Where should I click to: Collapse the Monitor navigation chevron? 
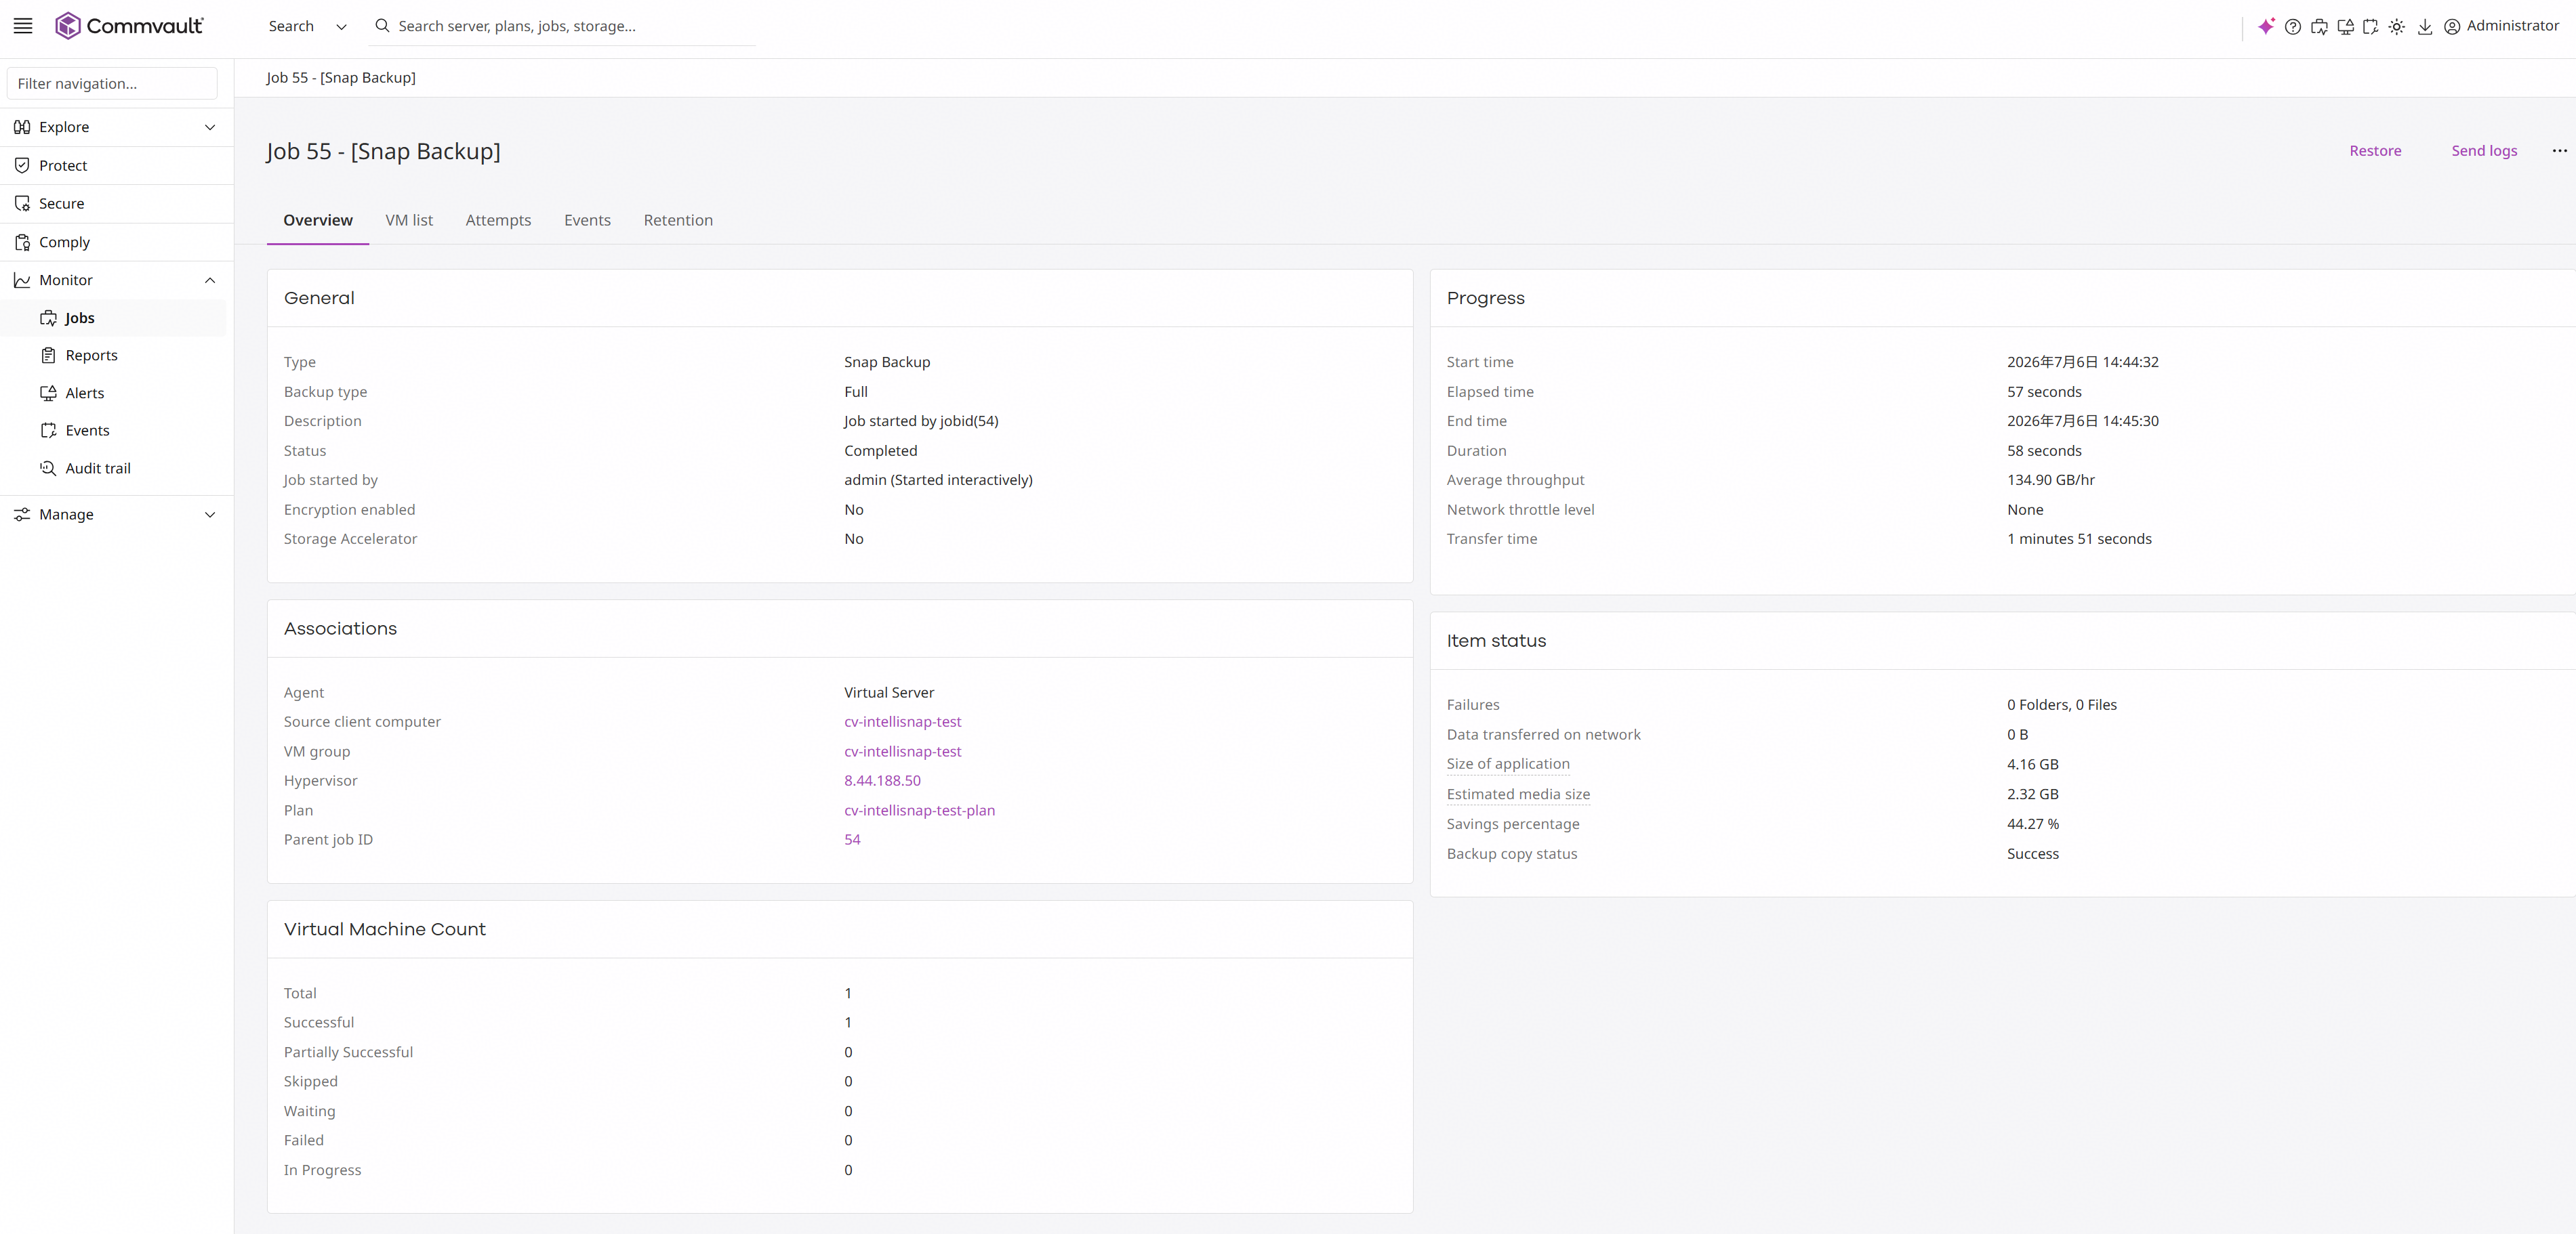[x=210, y=281]
